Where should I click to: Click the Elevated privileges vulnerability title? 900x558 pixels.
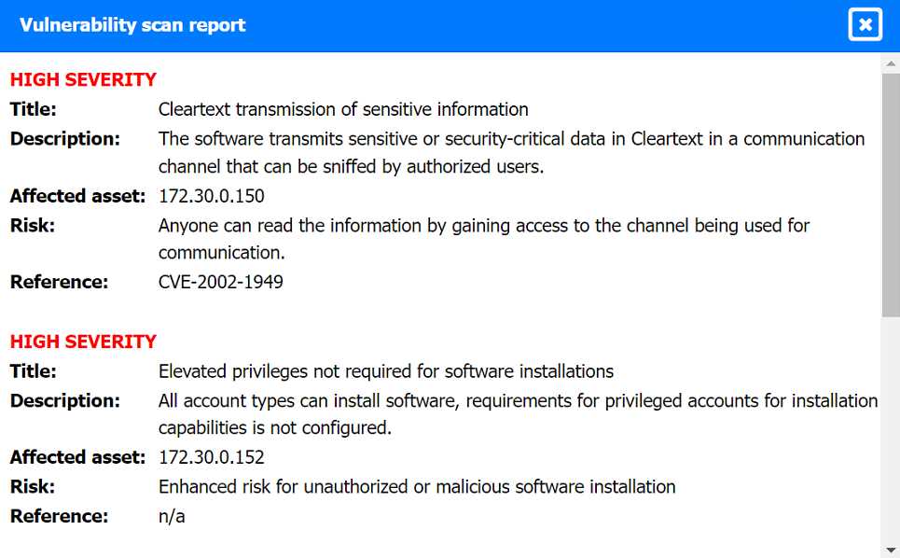tap(385, 371)
